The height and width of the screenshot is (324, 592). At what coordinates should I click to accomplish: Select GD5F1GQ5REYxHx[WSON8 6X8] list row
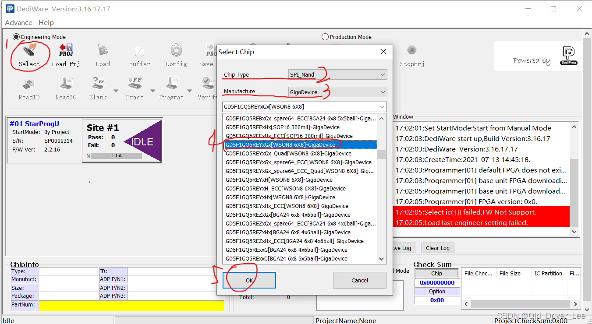click(x=300, y=197)
